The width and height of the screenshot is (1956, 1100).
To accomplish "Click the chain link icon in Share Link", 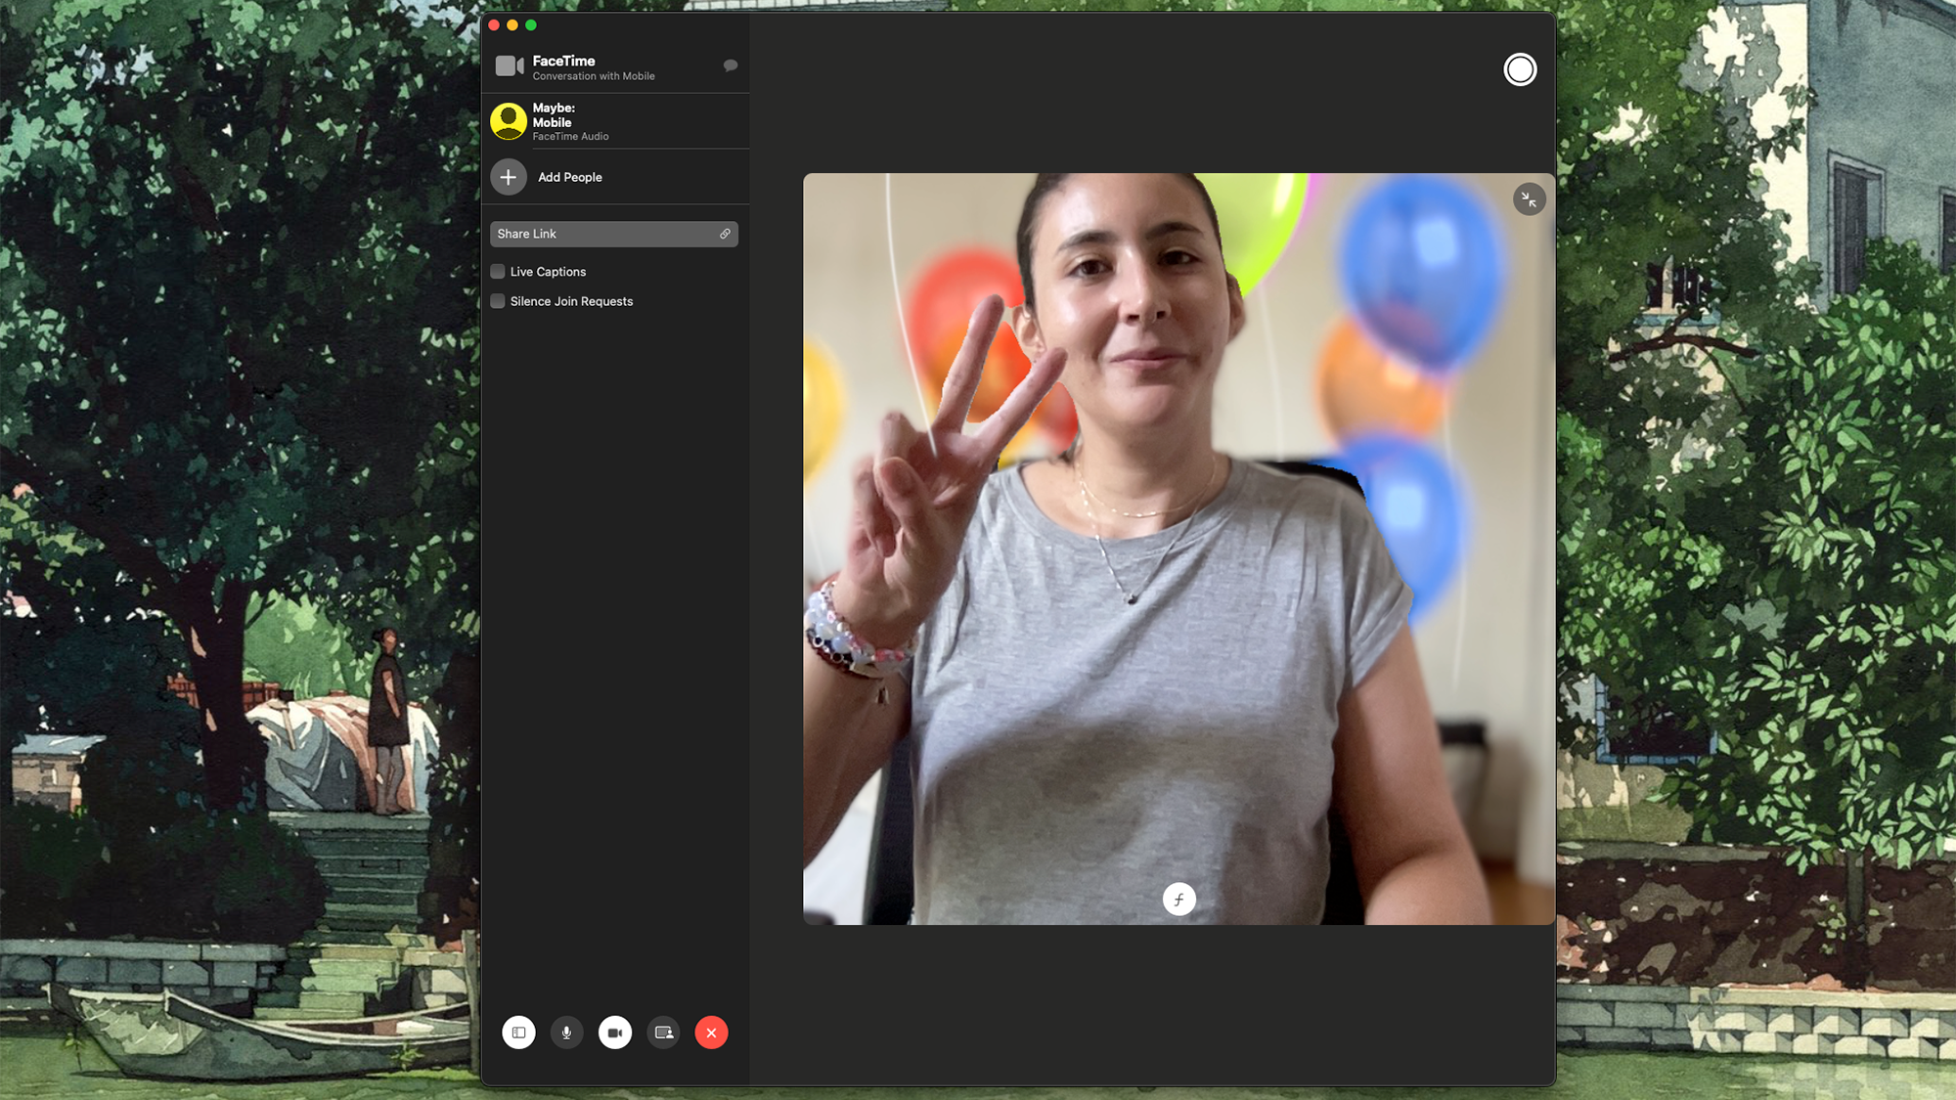I will 725,234.
